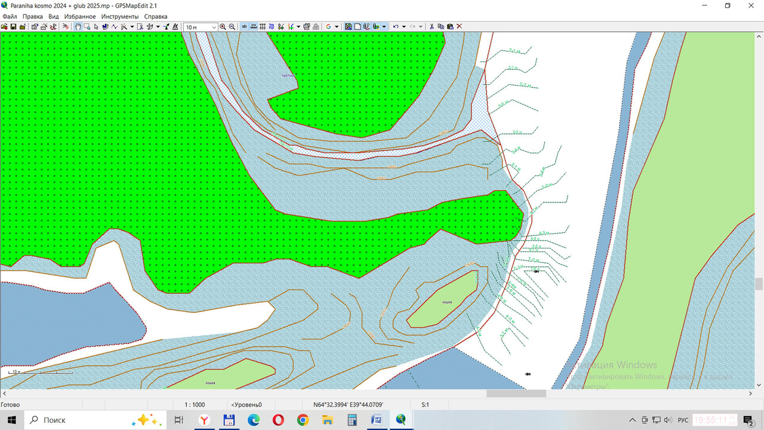Open map properties toolbar icon
The width and height of the screenshot is (764, 430).
35,27
